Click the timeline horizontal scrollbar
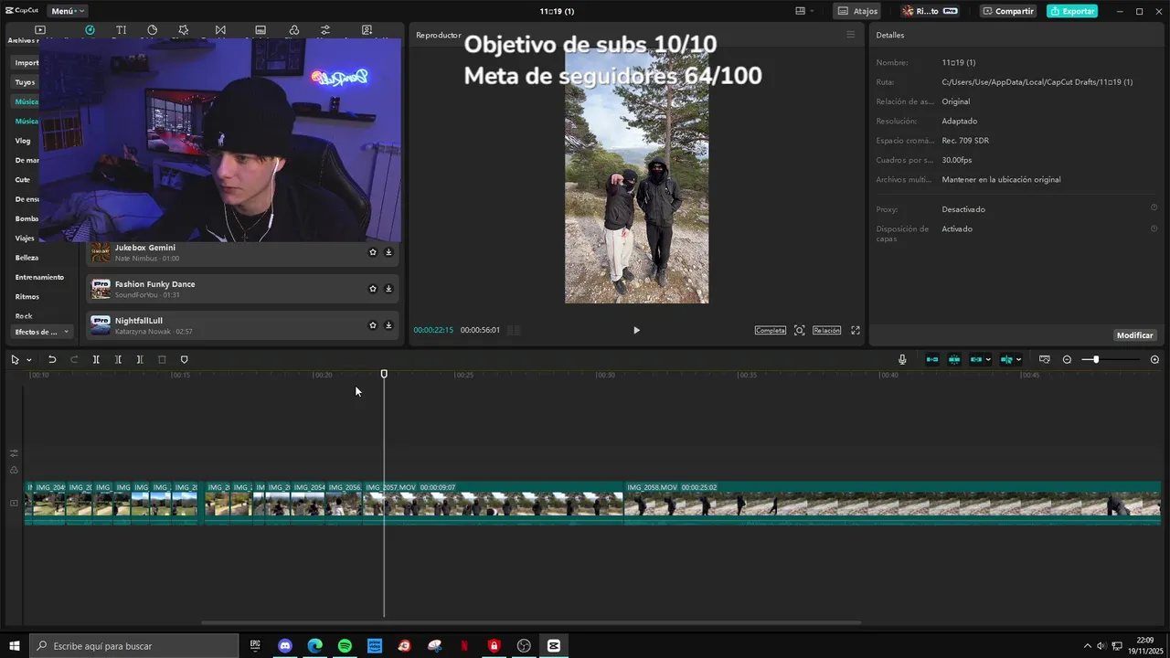This screenshot has width=1170, height=658. [531, 623]
